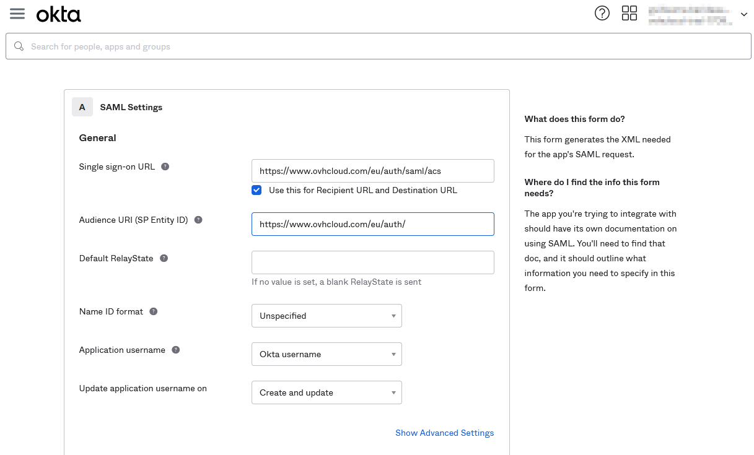Open the help question mark icon
This screenshot has width=754, height=455.
coord(602,12)
